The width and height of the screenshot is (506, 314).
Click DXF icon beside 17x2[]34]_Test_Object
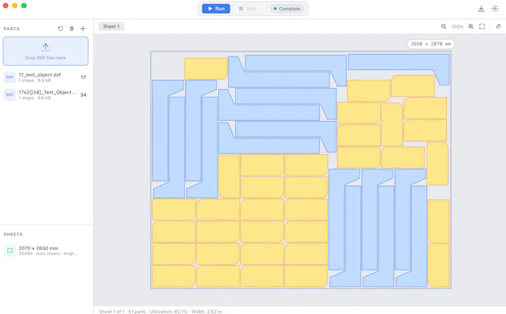click(9, 95)
